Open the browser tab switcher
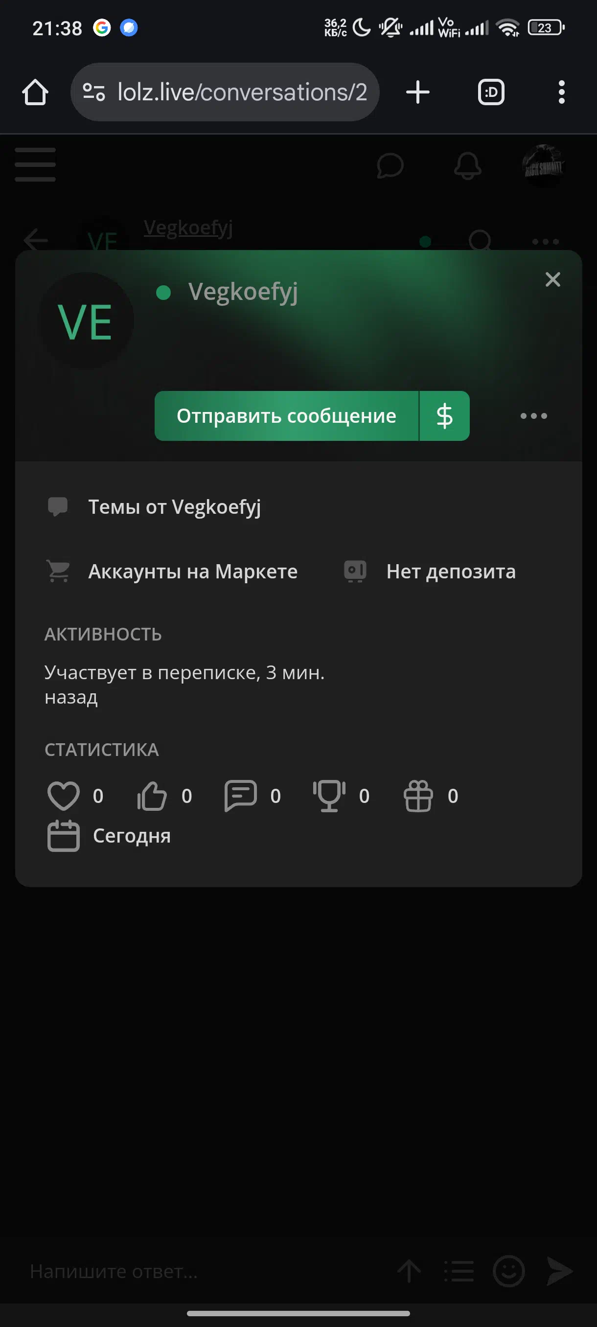This screenshot has width=597, height=1327. pyautogui.click(x=491, y=92)
